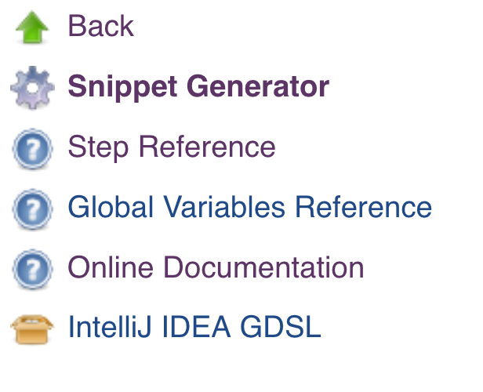Image resolution: width=483 pixels, height=392 pixels.
Task: Return to the previous page via Back text
Action: coord(101,27)
